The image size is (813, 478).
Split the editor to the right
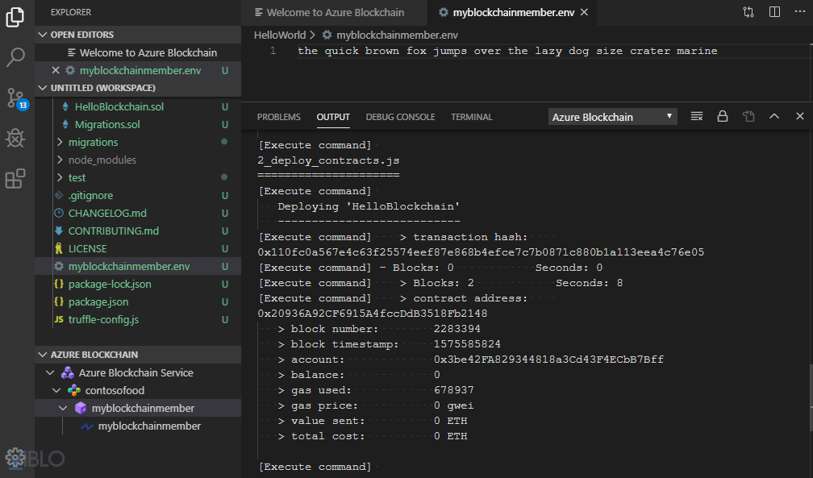[774, 12]
